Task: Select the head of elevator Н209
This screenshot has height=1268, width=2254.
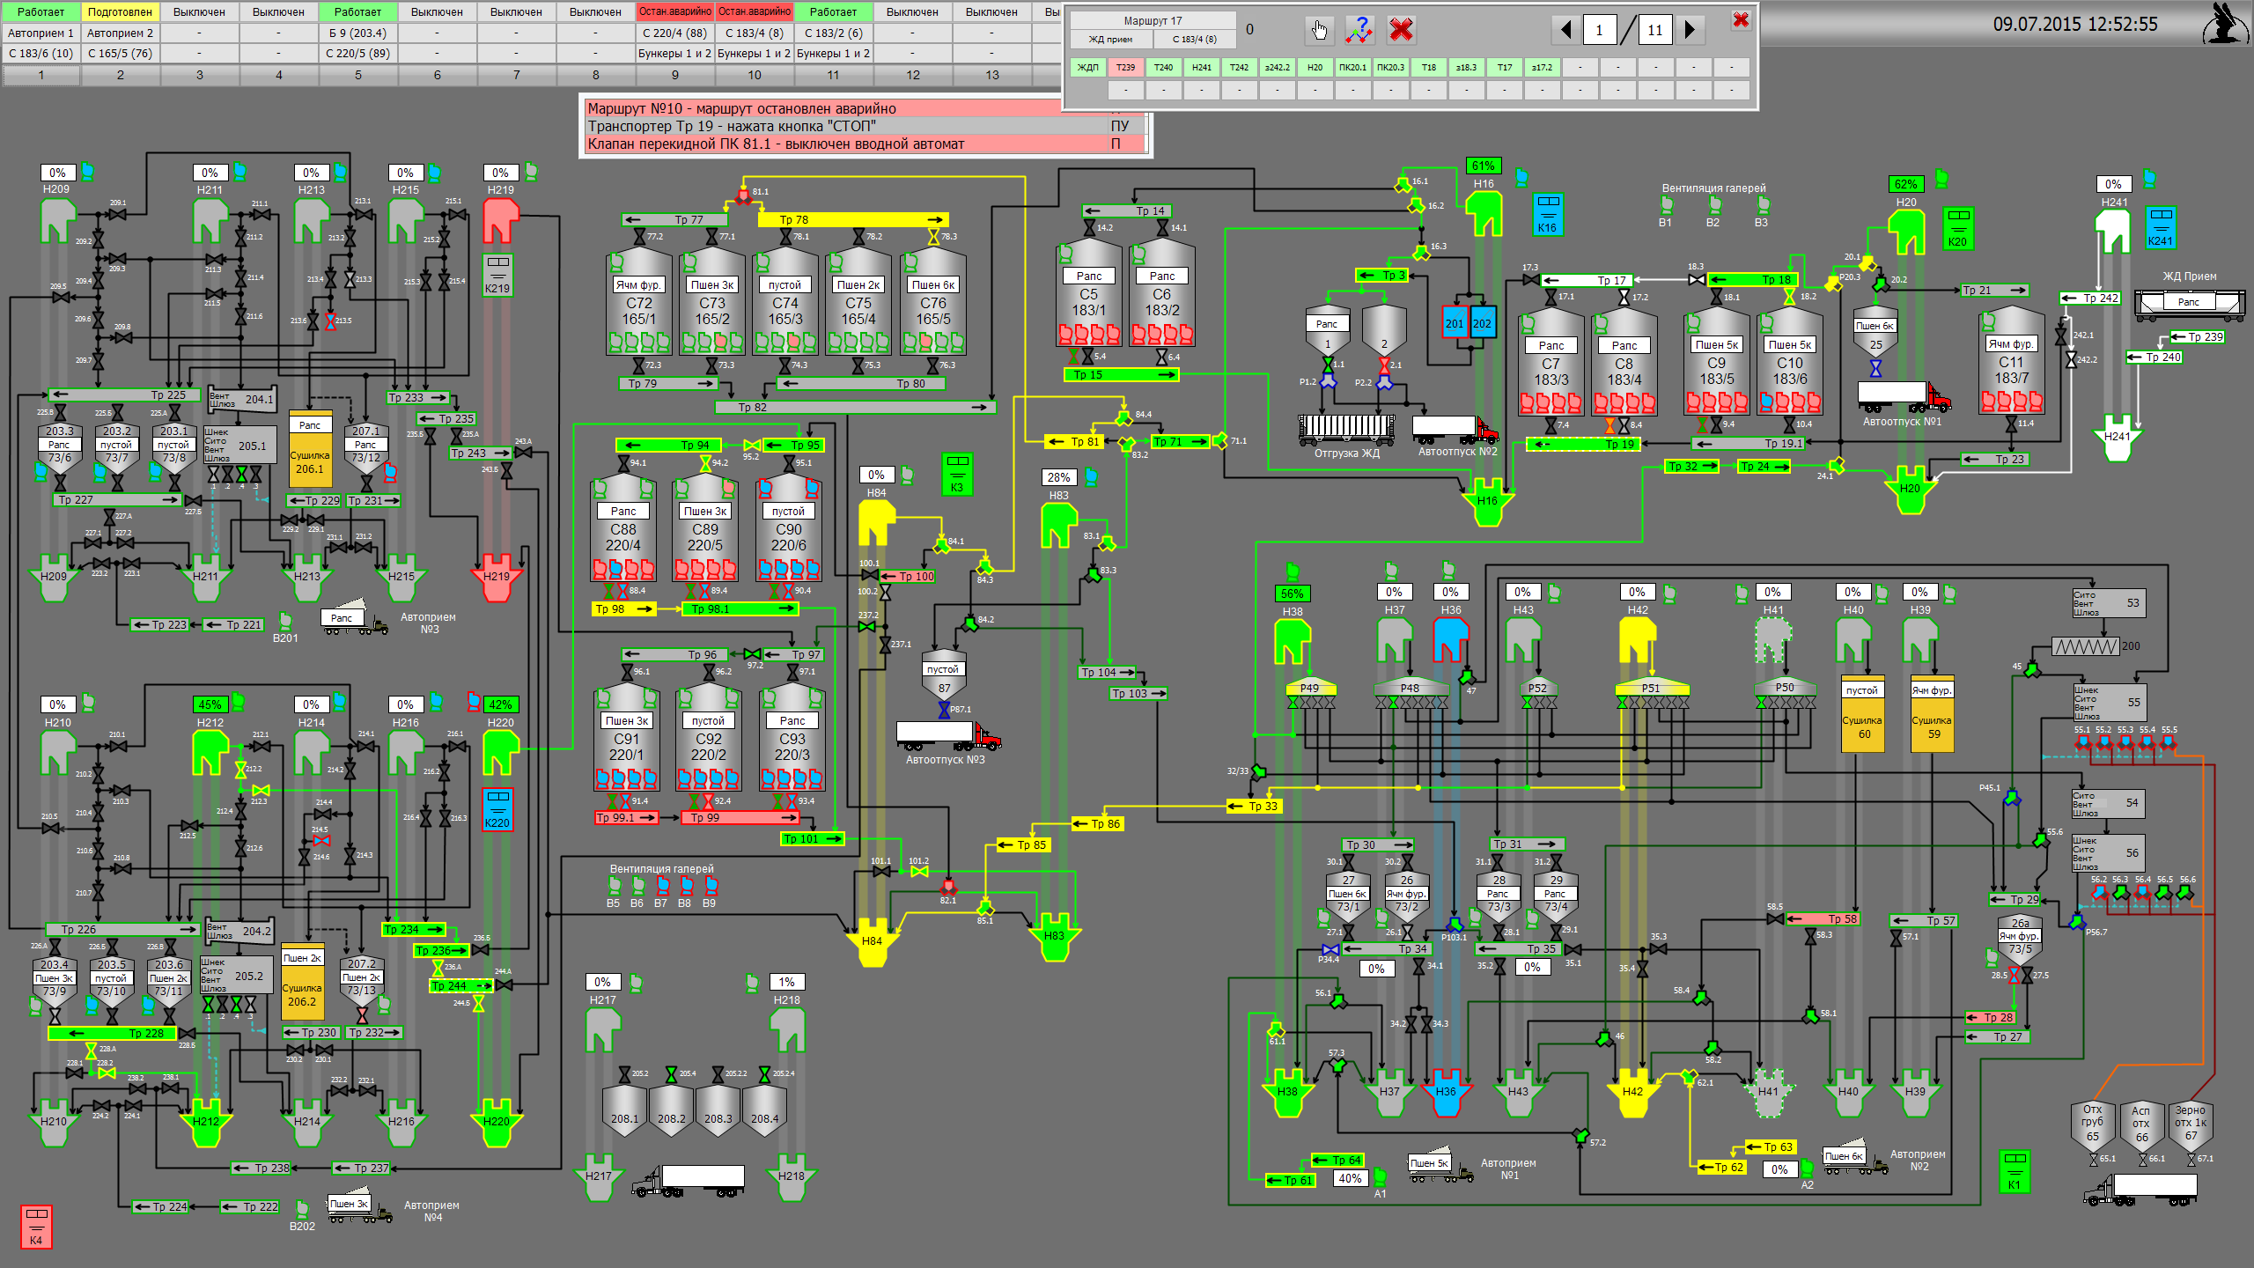Action: coord(56,219)
